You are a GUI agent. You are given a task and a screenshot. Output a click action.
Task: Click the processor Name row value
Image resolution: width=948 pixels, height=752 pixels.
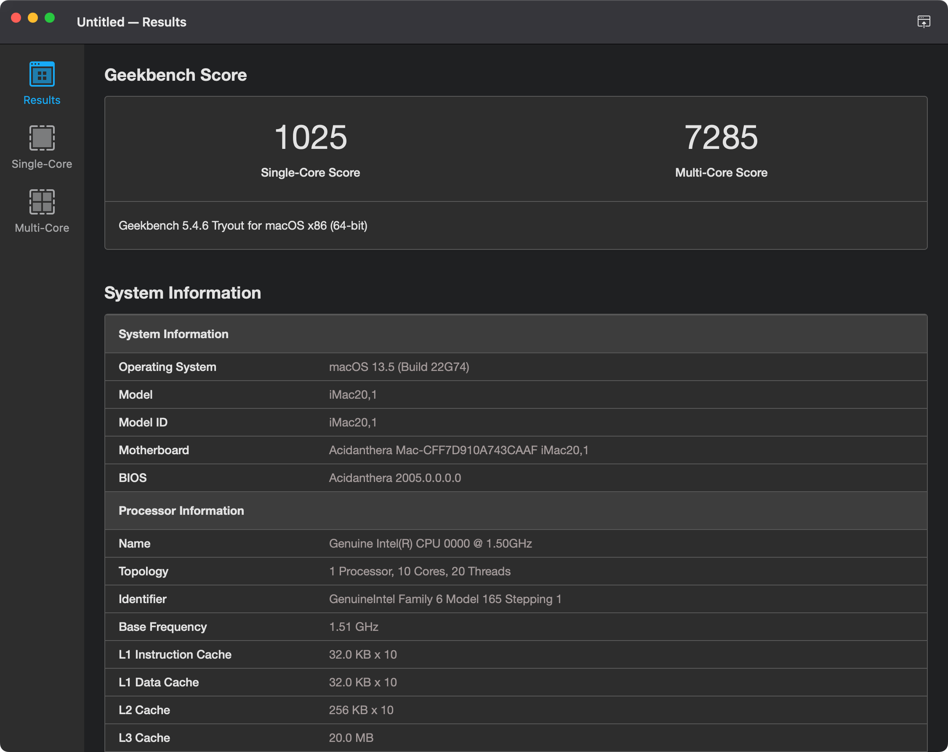(430, 543)
